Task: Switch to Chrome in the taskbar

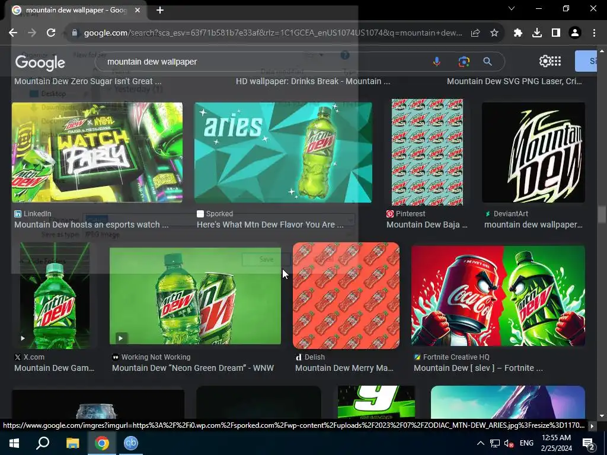Action: [102, 443]
